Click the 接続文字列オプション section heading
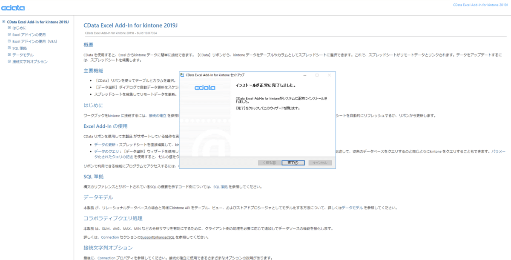Screen dimensions: 511x260 pos(108,248)
